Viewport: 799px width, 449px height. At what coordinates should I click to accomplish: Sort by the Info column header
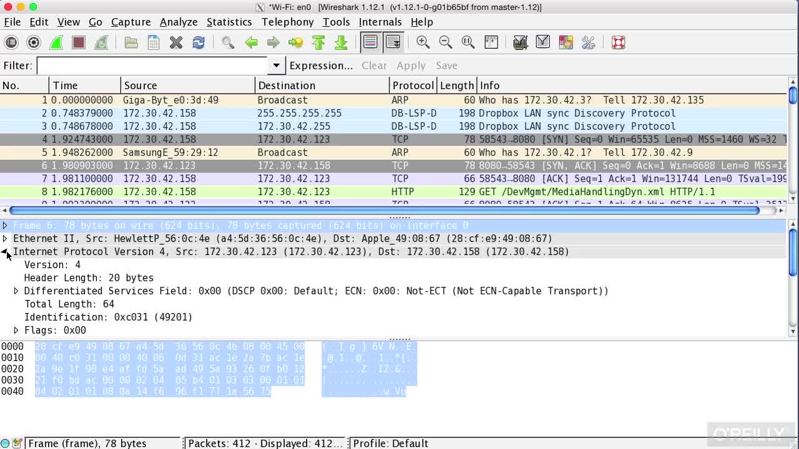point(632,85)
